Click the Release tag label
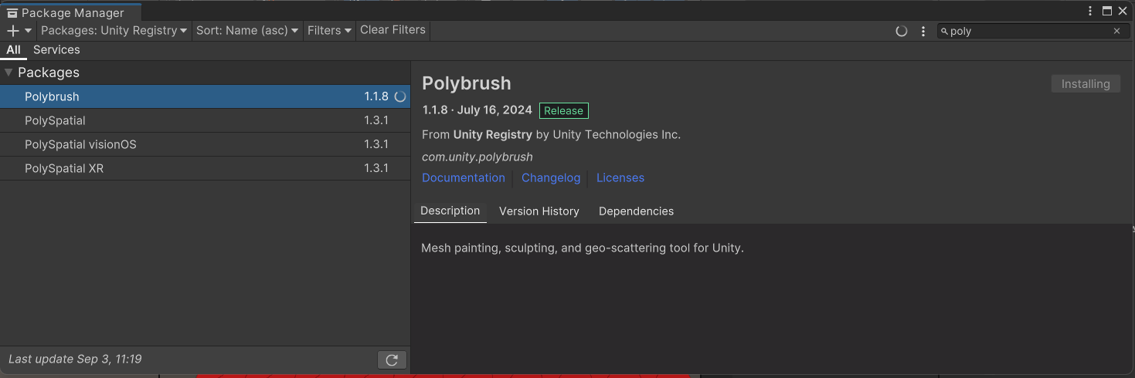Viewport: 1135px width, 378px height. click(564, 110)
